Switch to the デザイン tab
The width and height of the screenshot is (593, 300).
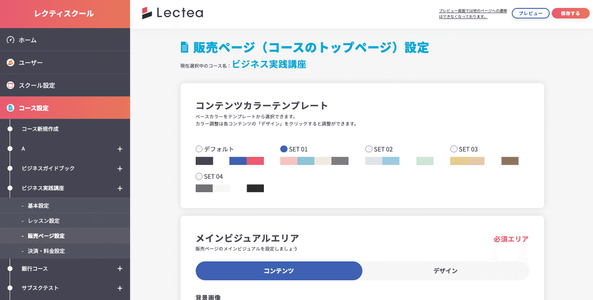[x=445, y=271]
